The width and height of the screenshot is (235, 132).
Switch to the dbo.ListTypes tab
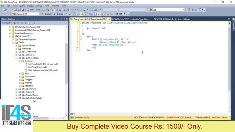pos(172,19)
